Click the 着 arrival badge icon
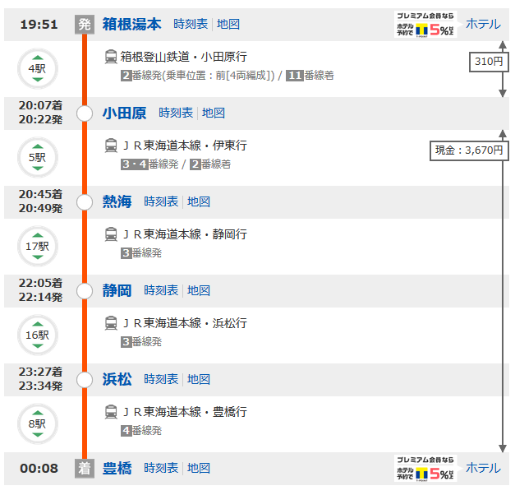This screenshot has height=495, width=515. pyautogui.click(x=85, y=468)
